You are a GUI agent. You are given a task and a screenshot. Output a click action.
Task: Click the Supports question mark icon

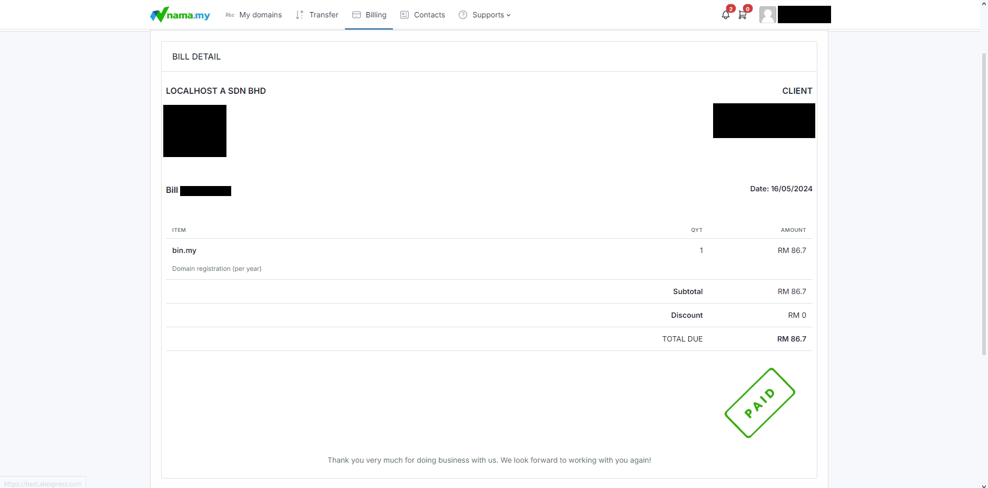click(463, 15)
